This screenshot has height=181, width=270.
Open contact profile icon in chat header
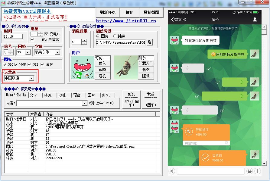(255, 19)
